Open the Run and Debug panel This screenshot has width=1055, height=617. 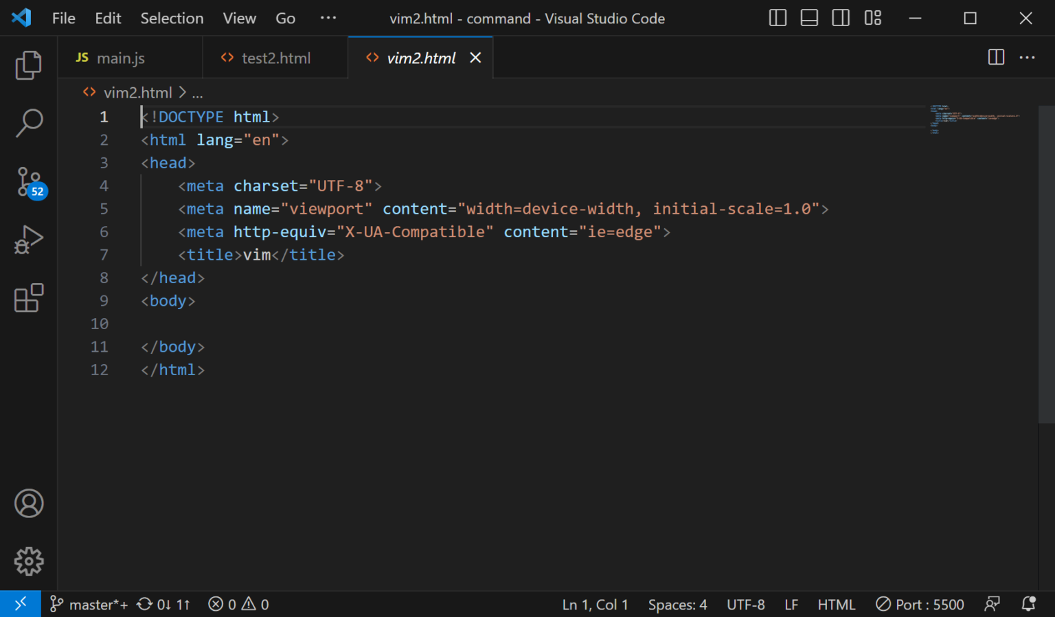[28, 239]
